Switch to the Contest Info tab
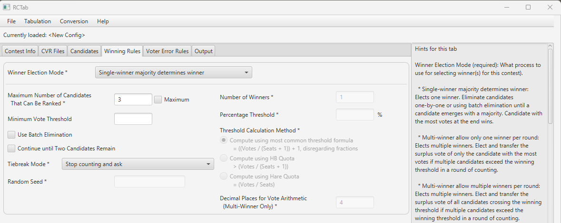 coord(20,51)
